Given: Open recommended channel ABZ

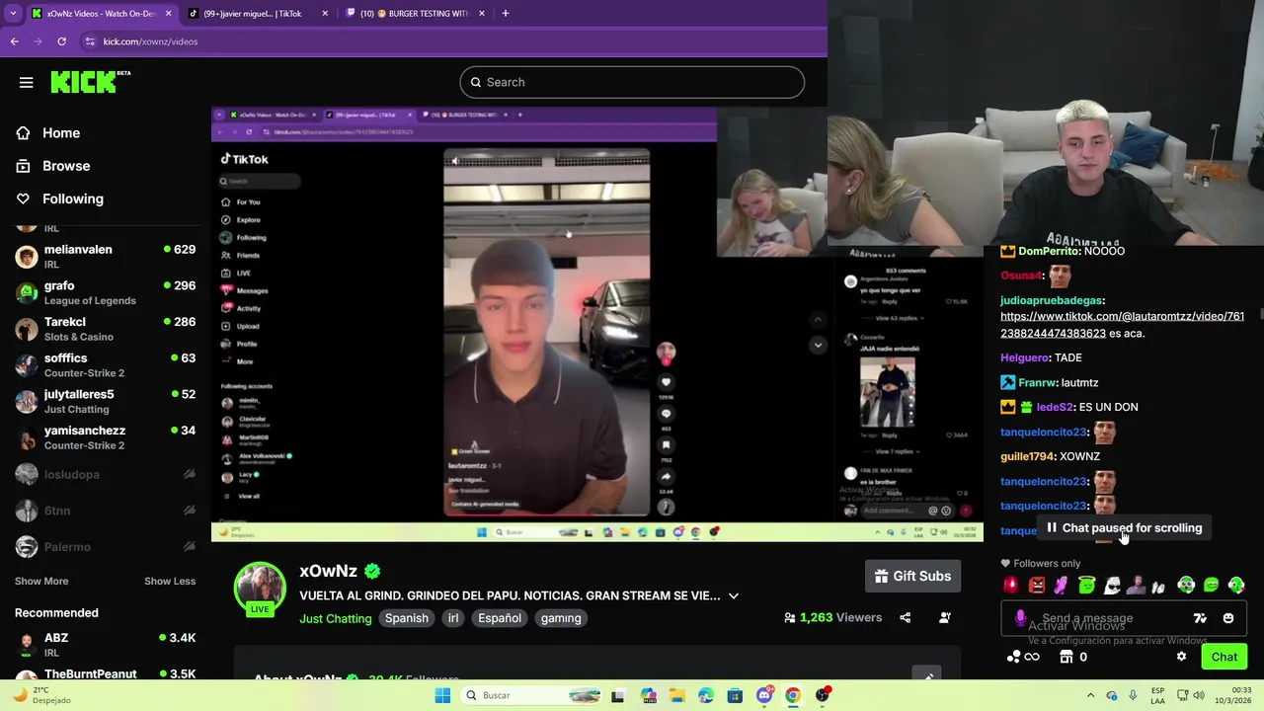Looking at the screenshot, I should pyautogui.click(x=105, y=645).
